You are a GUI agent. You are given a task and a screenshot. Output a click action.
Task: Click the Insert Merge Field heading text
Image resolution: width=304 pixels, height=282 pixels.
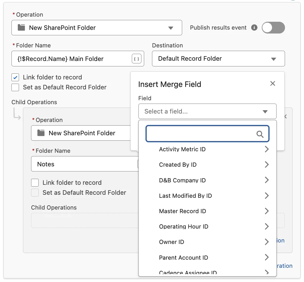click(x=169, y=85)
